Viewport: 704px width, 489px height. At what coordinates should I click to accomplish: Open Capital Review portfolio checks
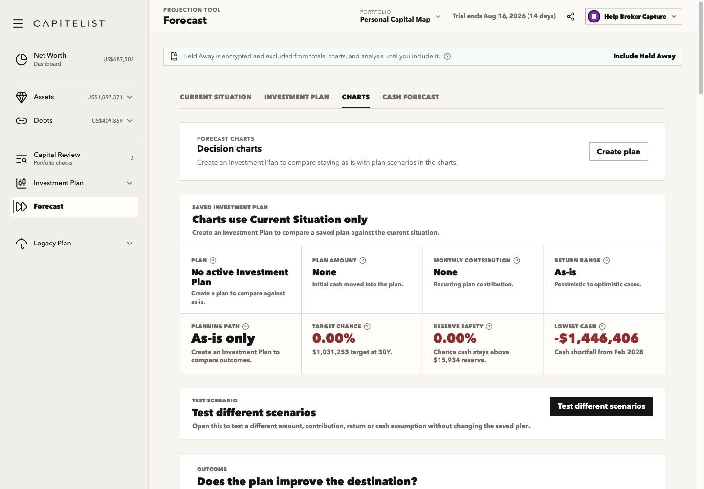point(74,158)
